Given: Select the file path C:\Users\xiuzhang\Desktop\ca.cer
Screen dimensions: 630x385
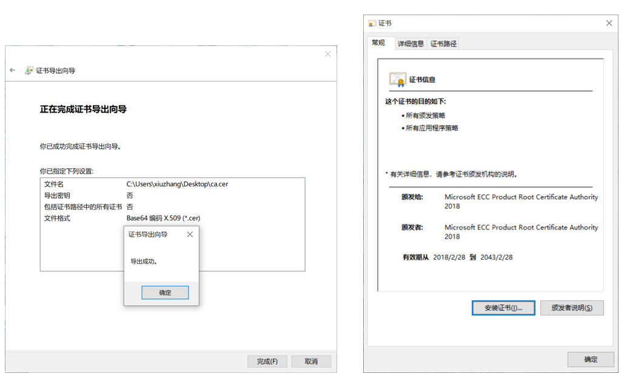Looking at the screenshot, I should pyautogui.click(x=177, y=184).
